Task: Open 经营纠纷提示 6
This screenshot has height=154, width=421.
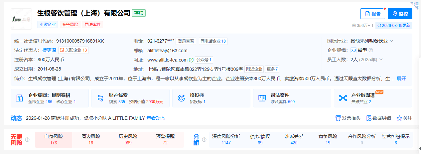Action: [396, 139]
